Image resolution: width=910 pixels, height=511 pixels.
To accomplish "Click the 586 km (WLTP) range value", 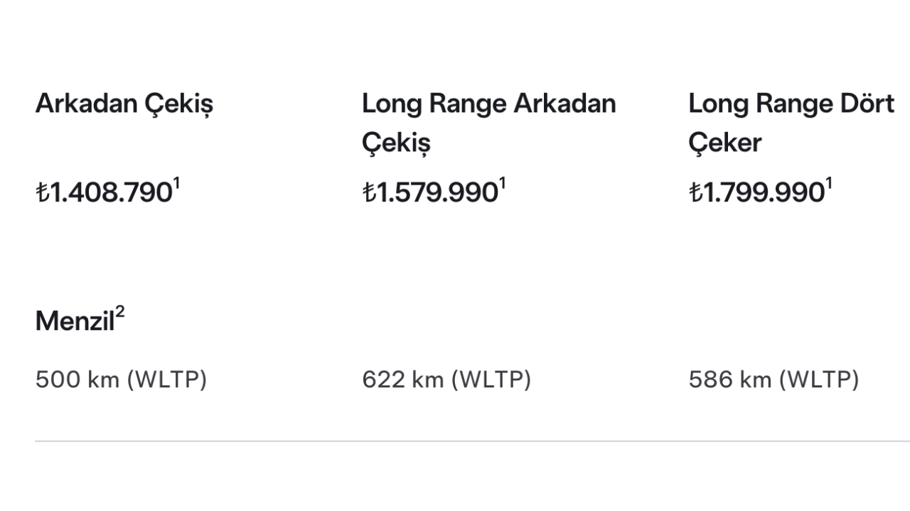I will [x=773, y=380].
